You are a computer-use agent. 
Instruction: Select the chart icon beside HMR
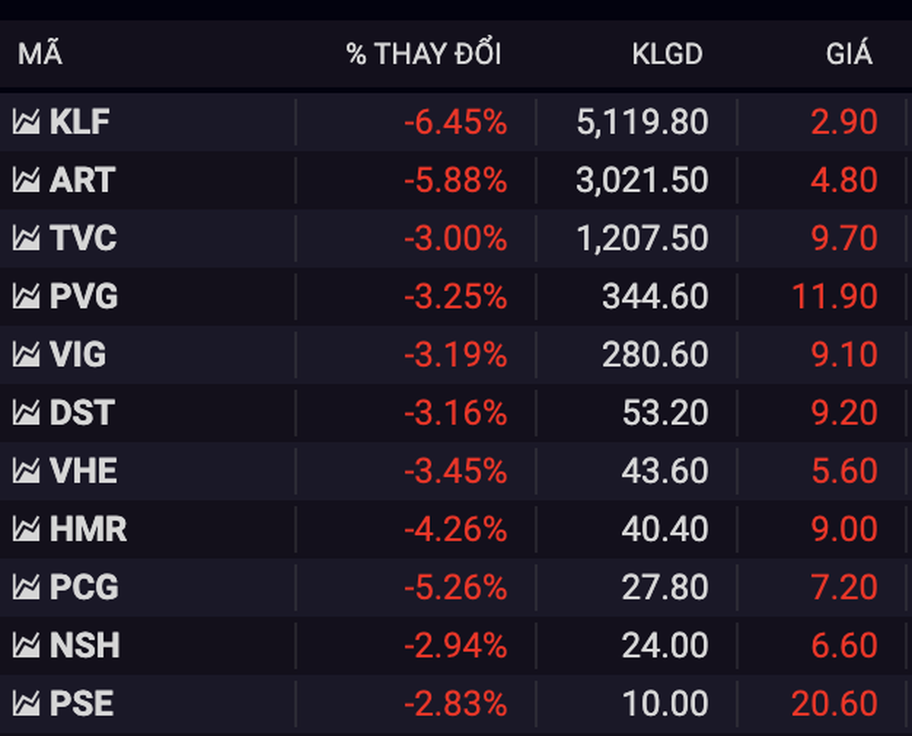pyautogui.click(x=26, y=529)
